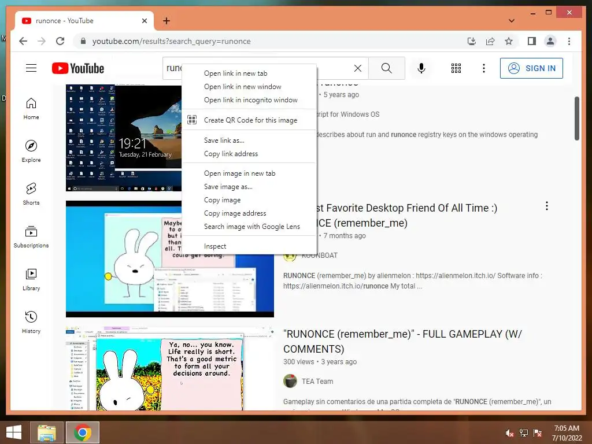Click the SIGN IN button
The height and width of the screenshot is (444, 592).
click(x=531, y=68)
